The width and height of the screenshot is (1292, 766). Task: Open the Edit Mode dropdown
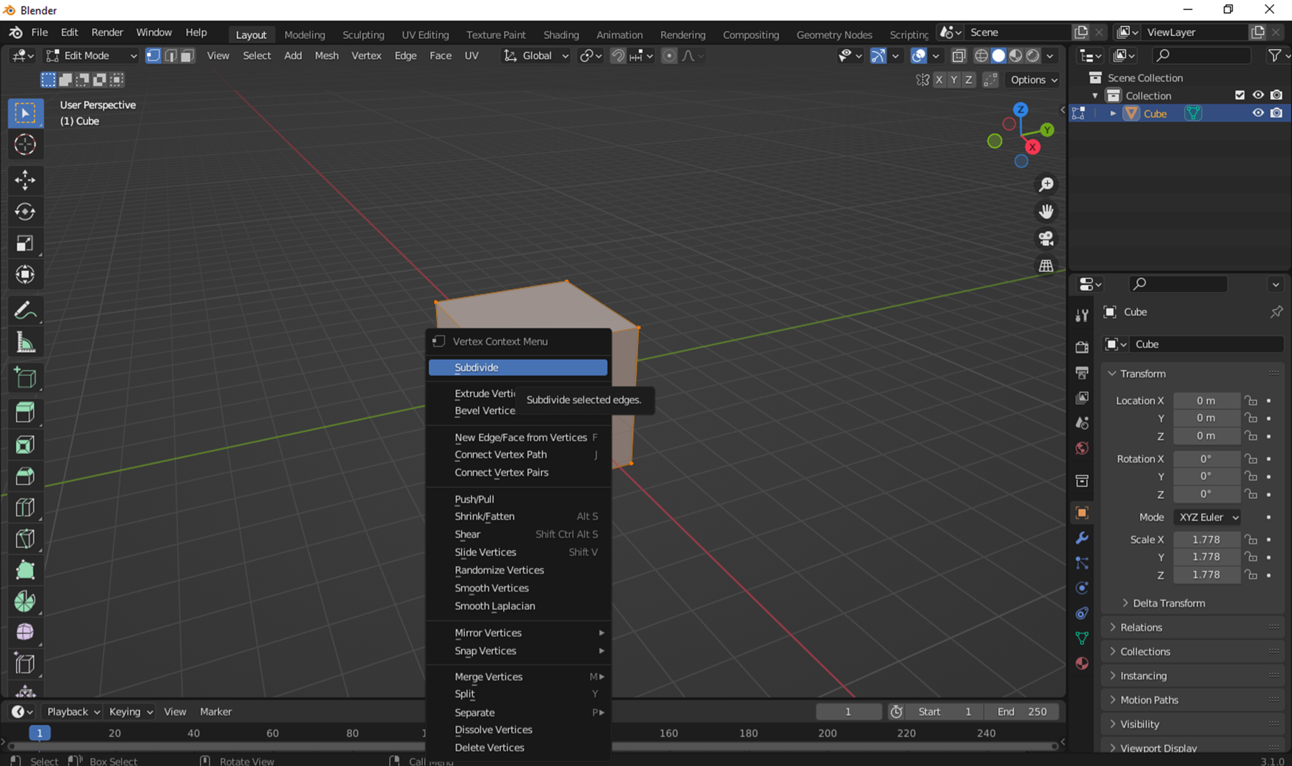pyautogui.click(x=91, y=56)
